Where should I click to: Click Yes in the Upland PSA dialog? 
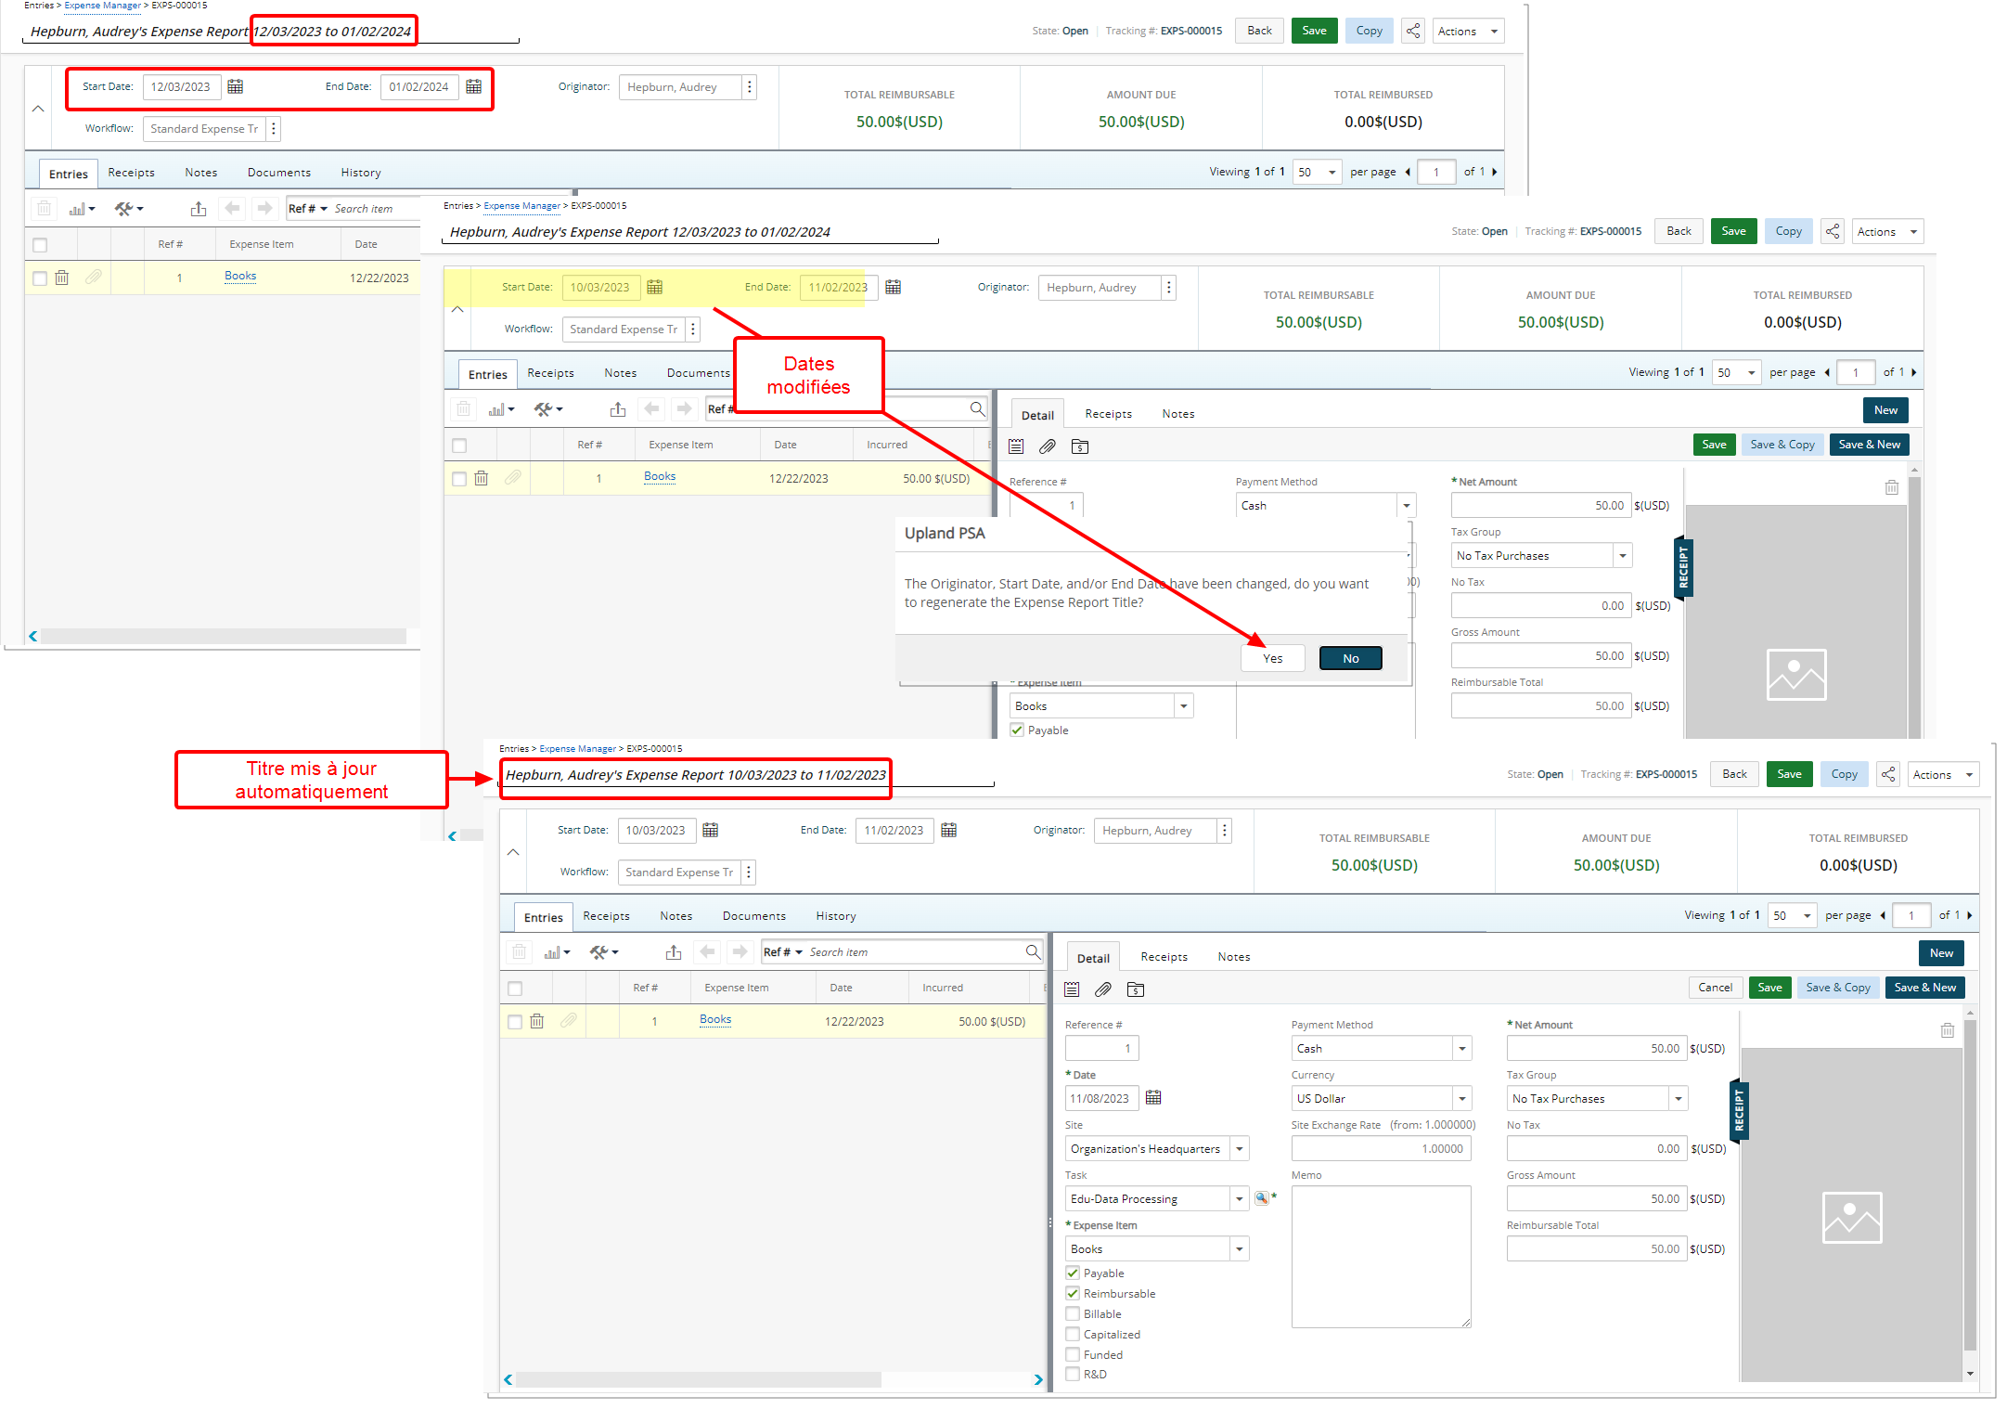click(x=1272, y=658)
